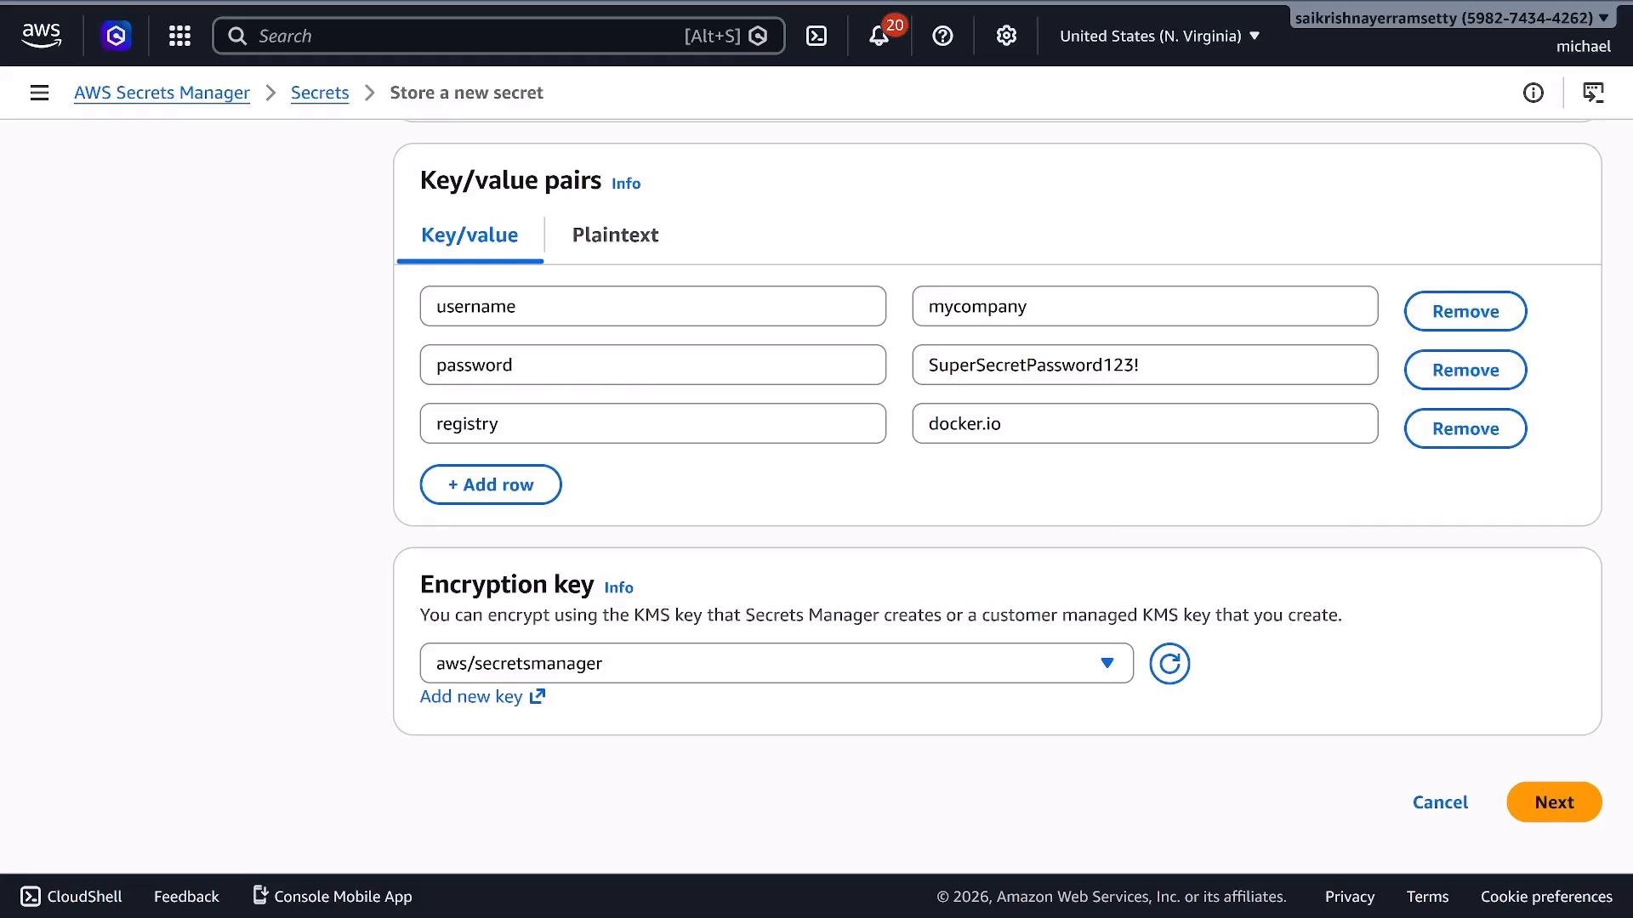Click the magnifier icon in the search bar

click(237, 36)
